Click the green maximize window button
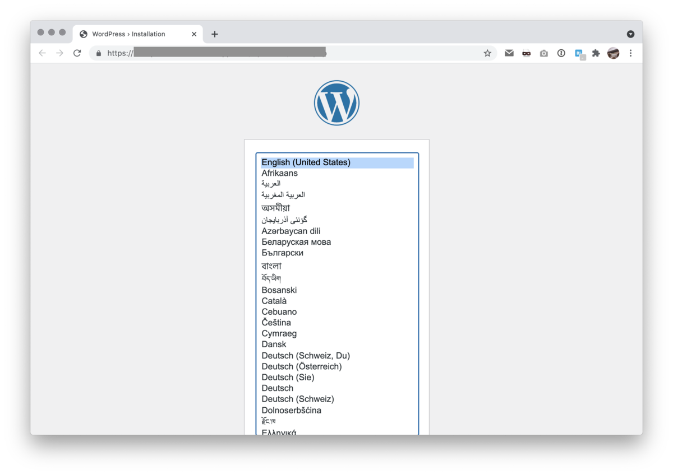Screen dimensions: 673x475 [x=62, y=32]
